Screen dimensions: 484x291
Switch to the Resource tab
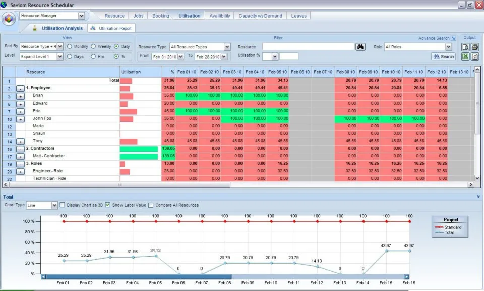pos(114,16)
